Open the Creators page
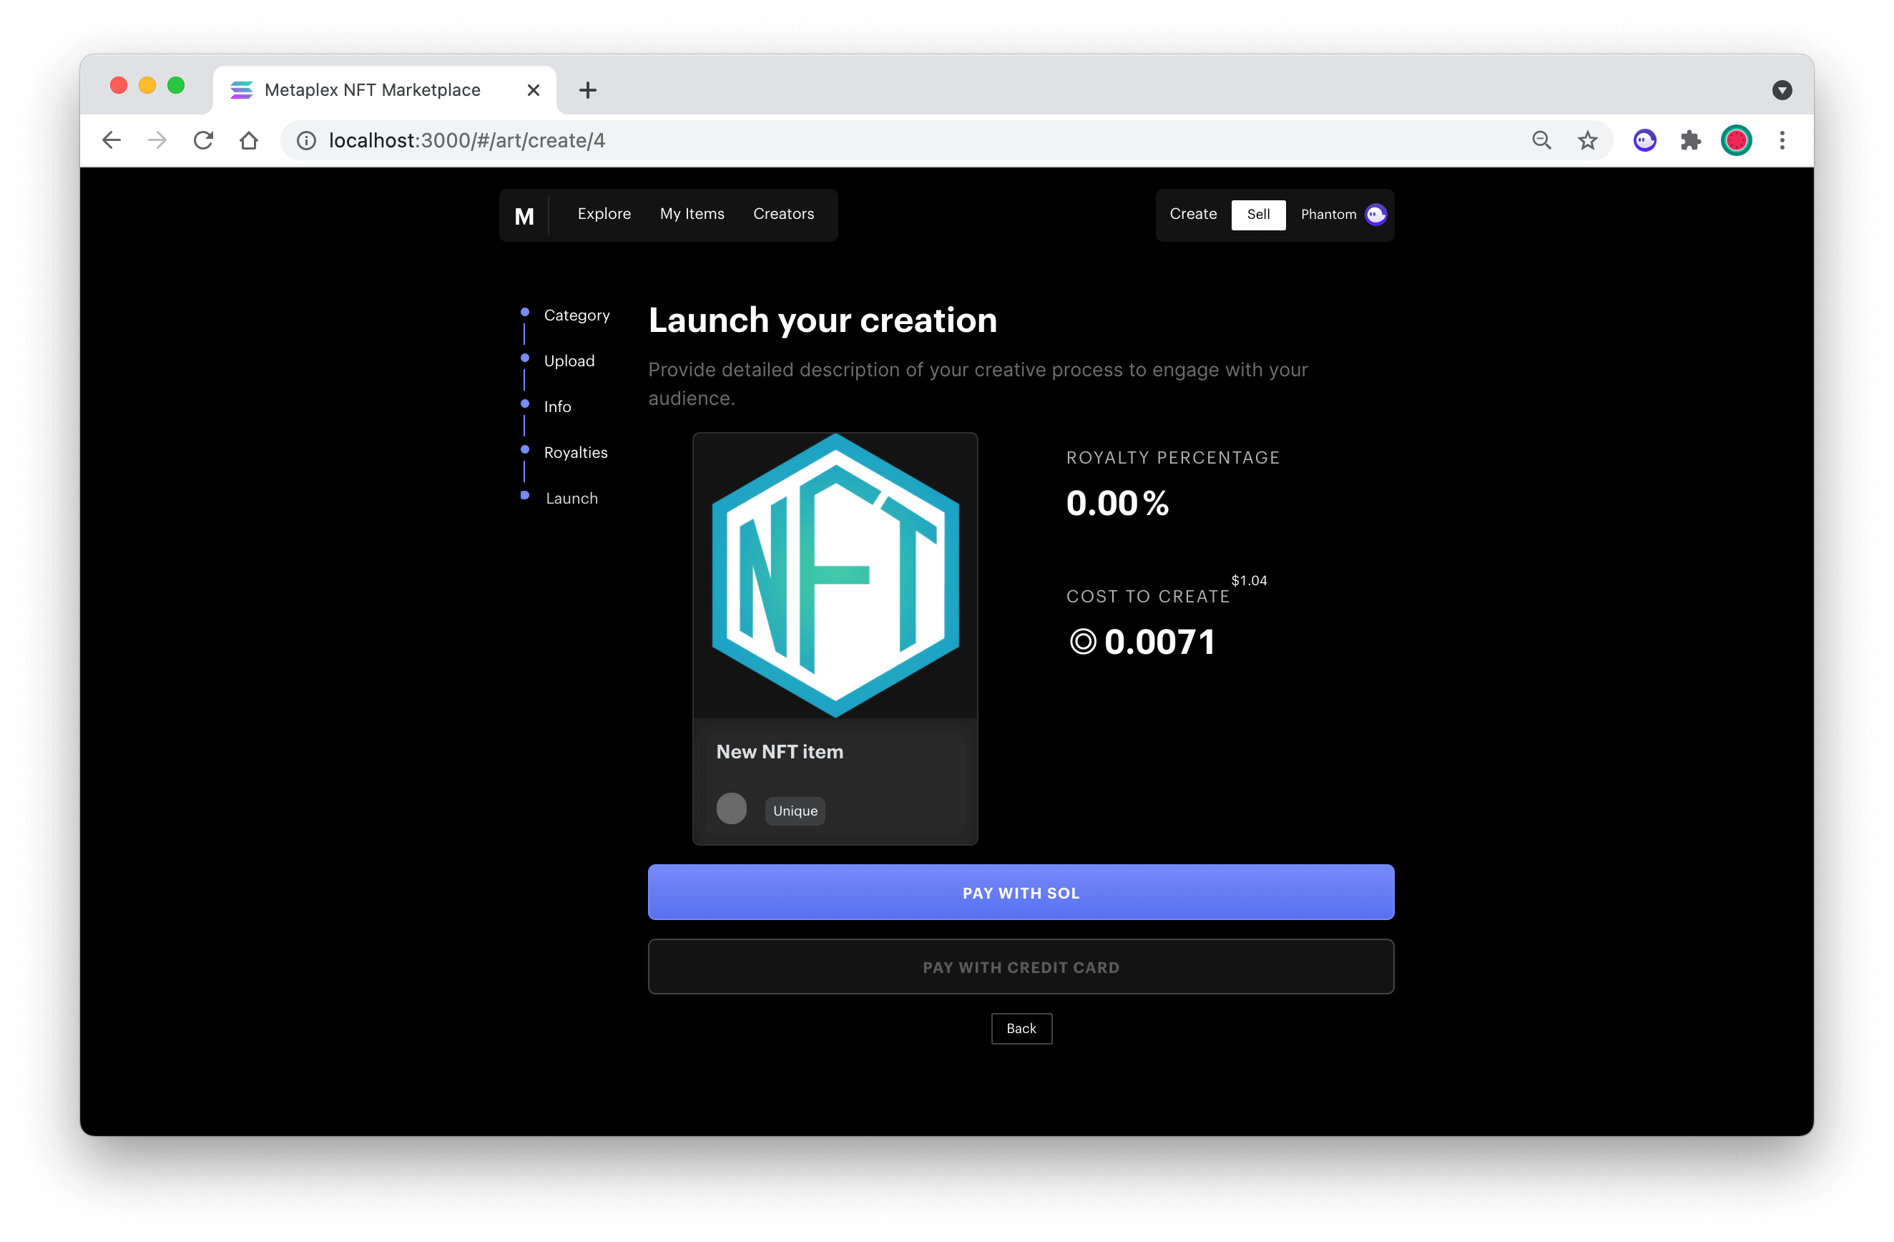The width and height of the screenshot is (1894, 1242). [783, 214]
